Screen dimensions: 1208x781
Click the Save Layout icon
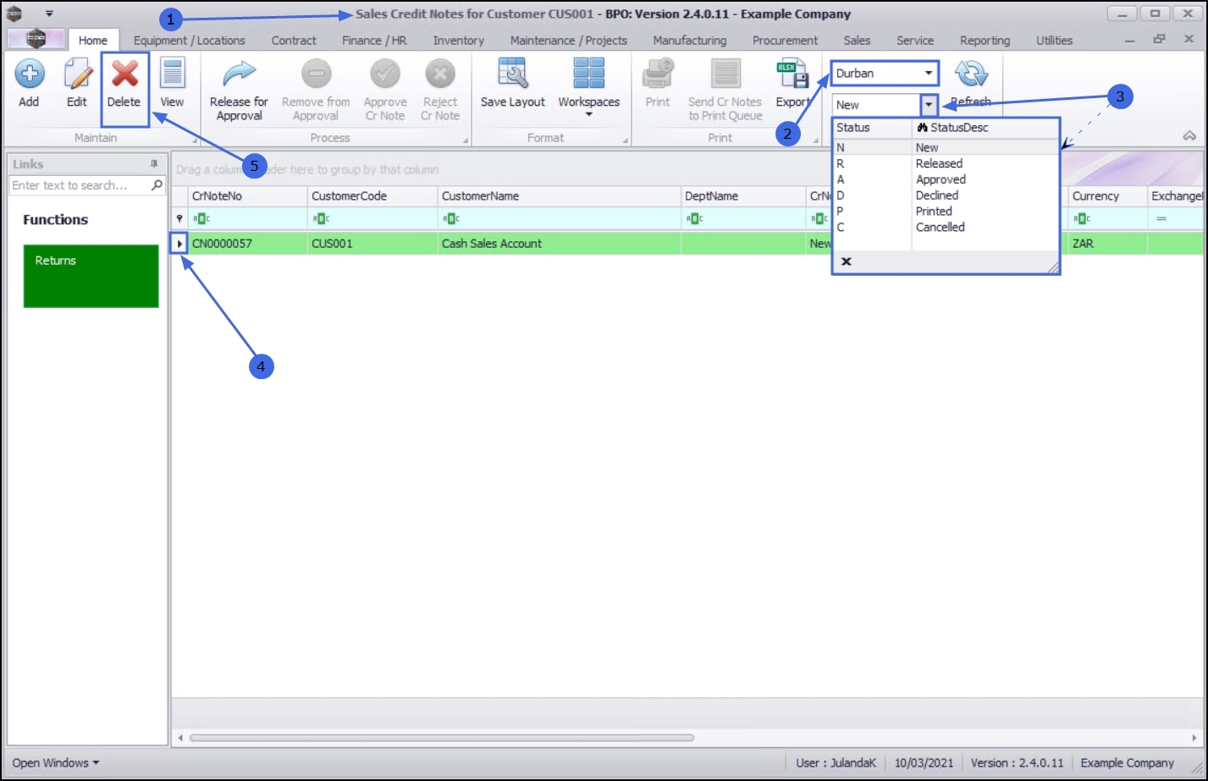click(513, 74)
